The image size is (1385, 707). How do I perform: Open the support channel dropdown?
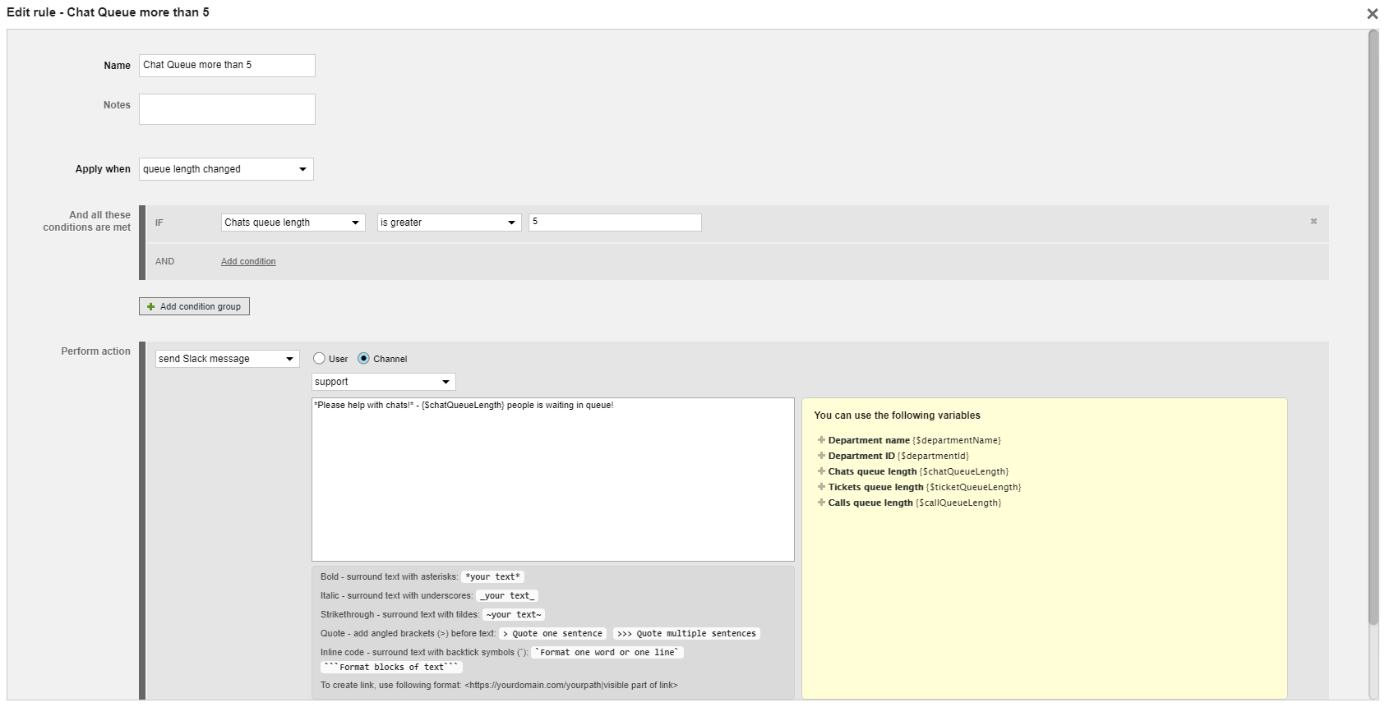383,382
